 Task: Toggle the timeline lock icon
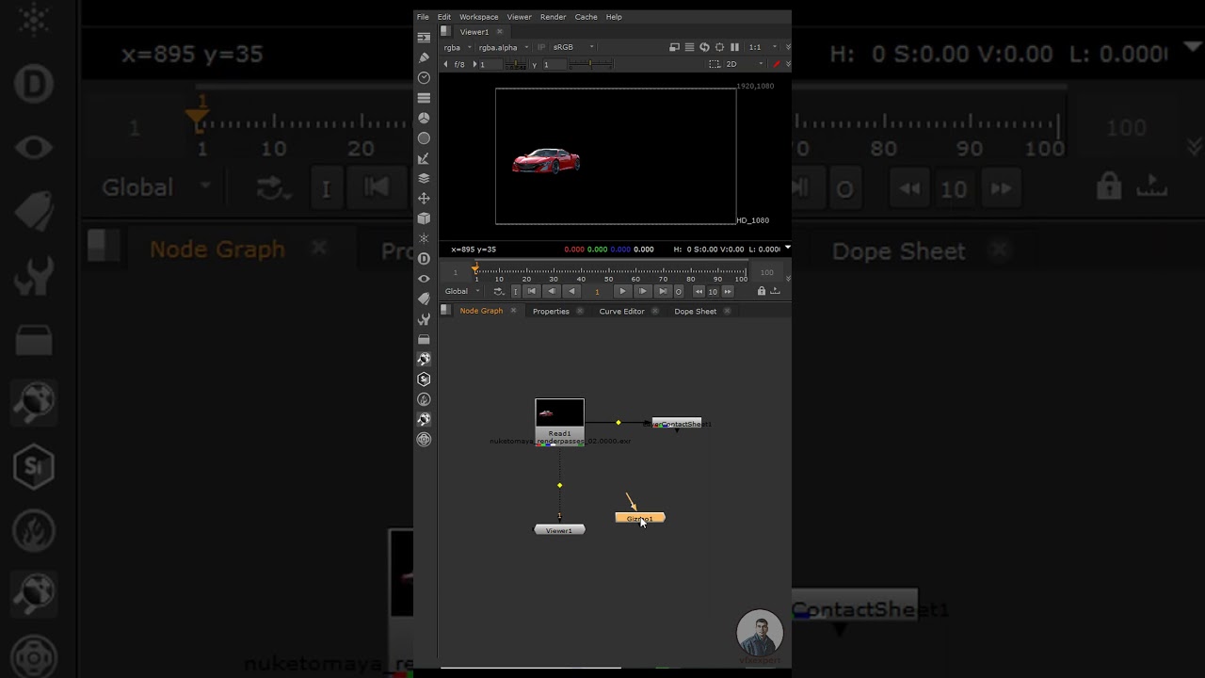point(762,291)
